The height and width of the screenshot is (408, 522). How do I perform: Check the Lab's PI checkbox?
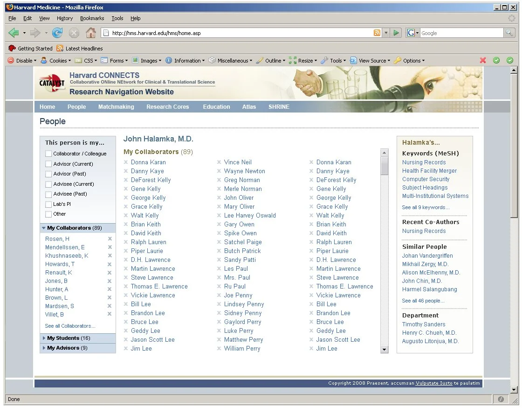pyautogui.click(x=48, y=204)
